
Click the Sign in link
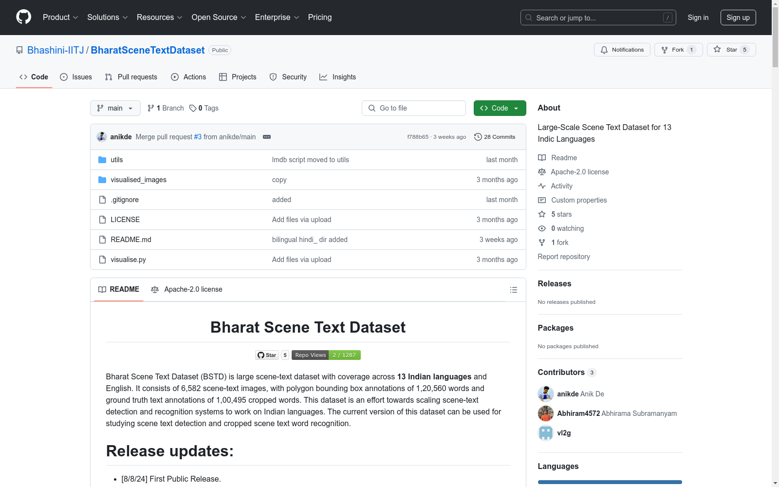tap(698, 18)
